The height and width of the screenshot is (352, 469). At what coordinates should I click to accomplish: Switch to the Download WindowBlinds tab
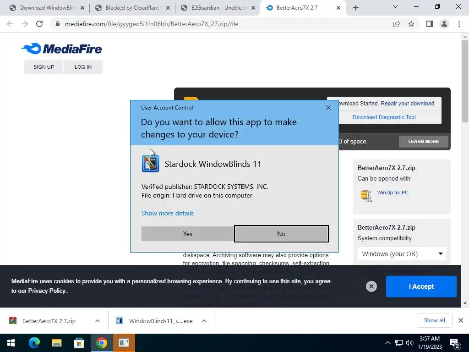click(x=47, y=8)
